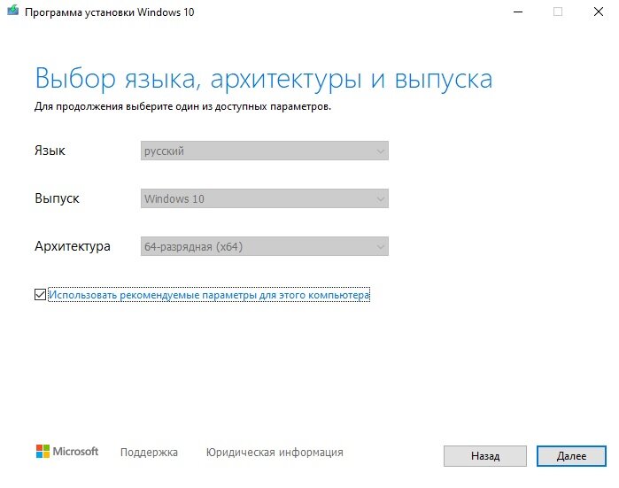Viewport: 619px width, 488px height.
Task: Open the Выпуск dropdown showing Windows 10
Action: point(265,198)
